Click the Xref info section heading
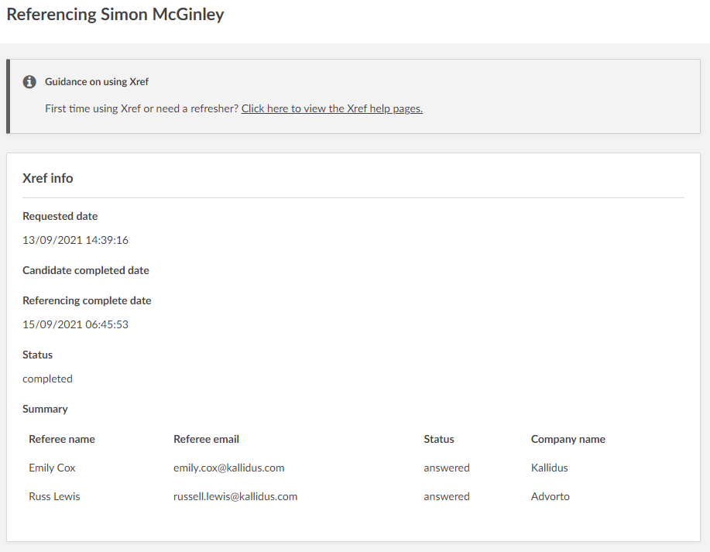Screen dimensions: 710x552 point(48,178)
